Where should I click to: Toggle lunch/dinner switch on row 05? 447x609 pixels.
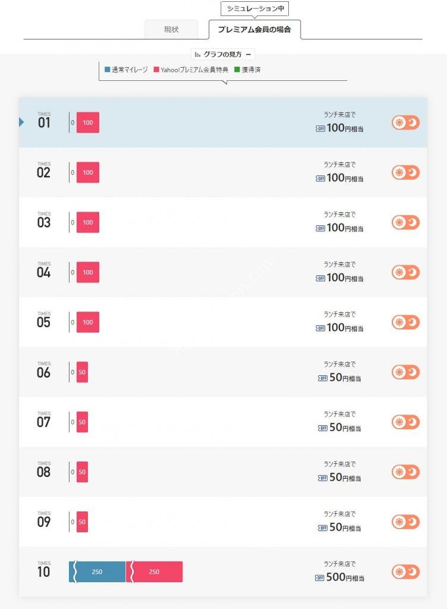pyautogui.click(x=405, y=322)
